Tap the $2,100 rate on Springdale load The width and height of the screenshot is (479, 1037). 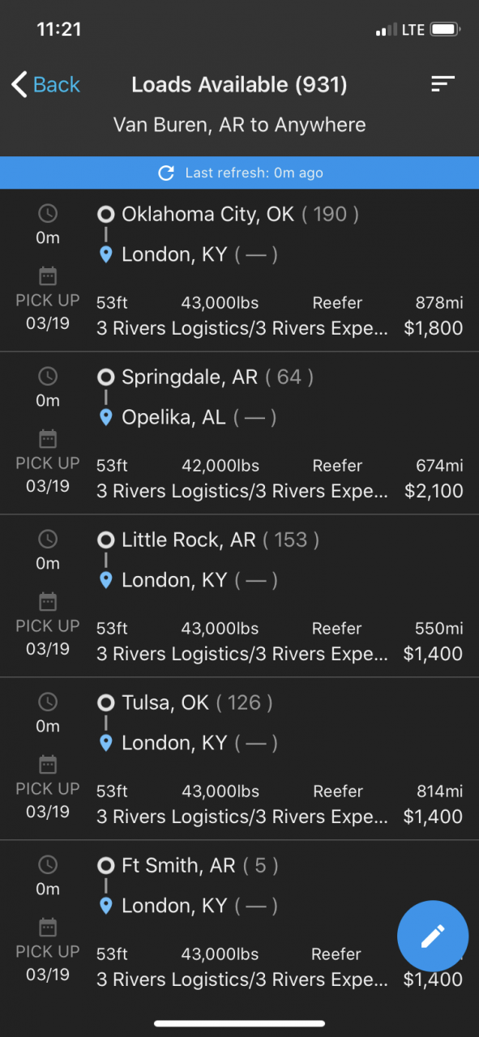(x=434, y=491)
